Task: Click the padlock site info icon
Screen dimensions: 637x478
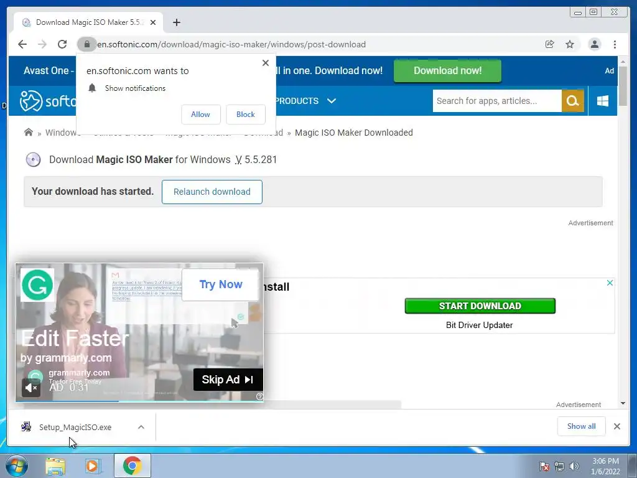Action: tap(86, 44)
